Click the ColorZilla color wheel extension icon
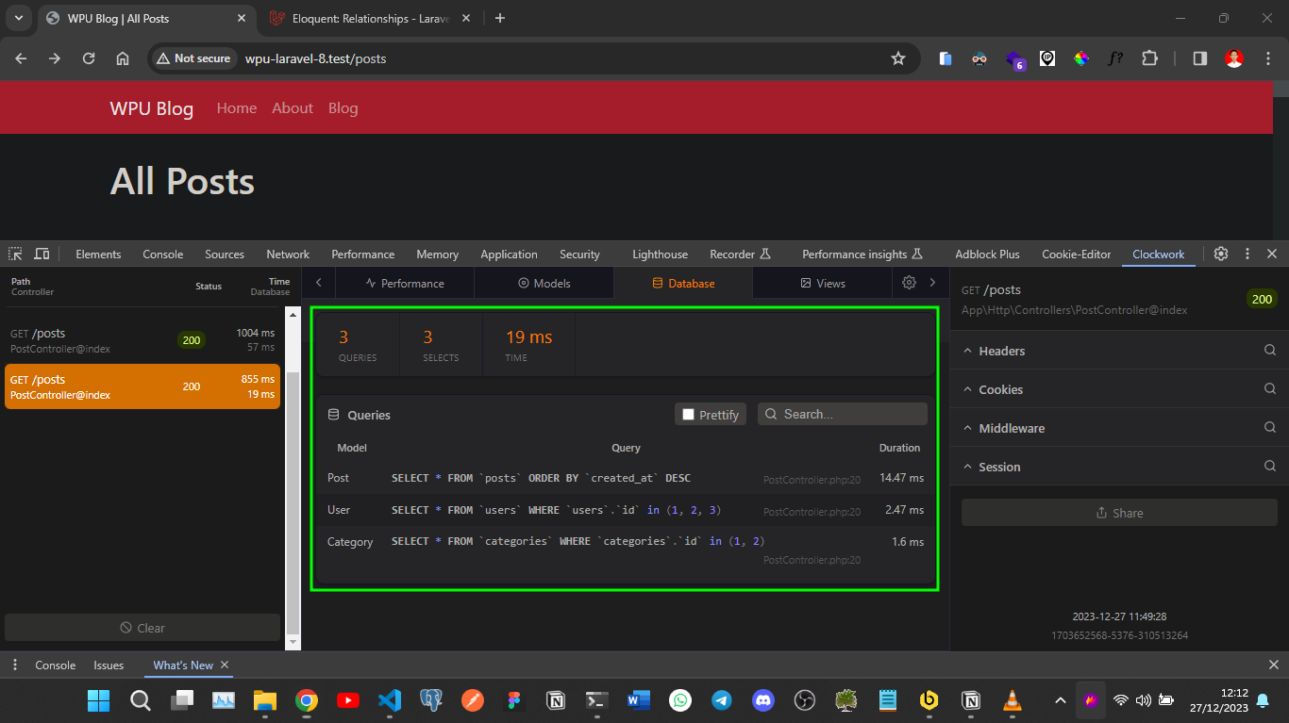Screen dimensions: 1289x723 coord(1080,58)
